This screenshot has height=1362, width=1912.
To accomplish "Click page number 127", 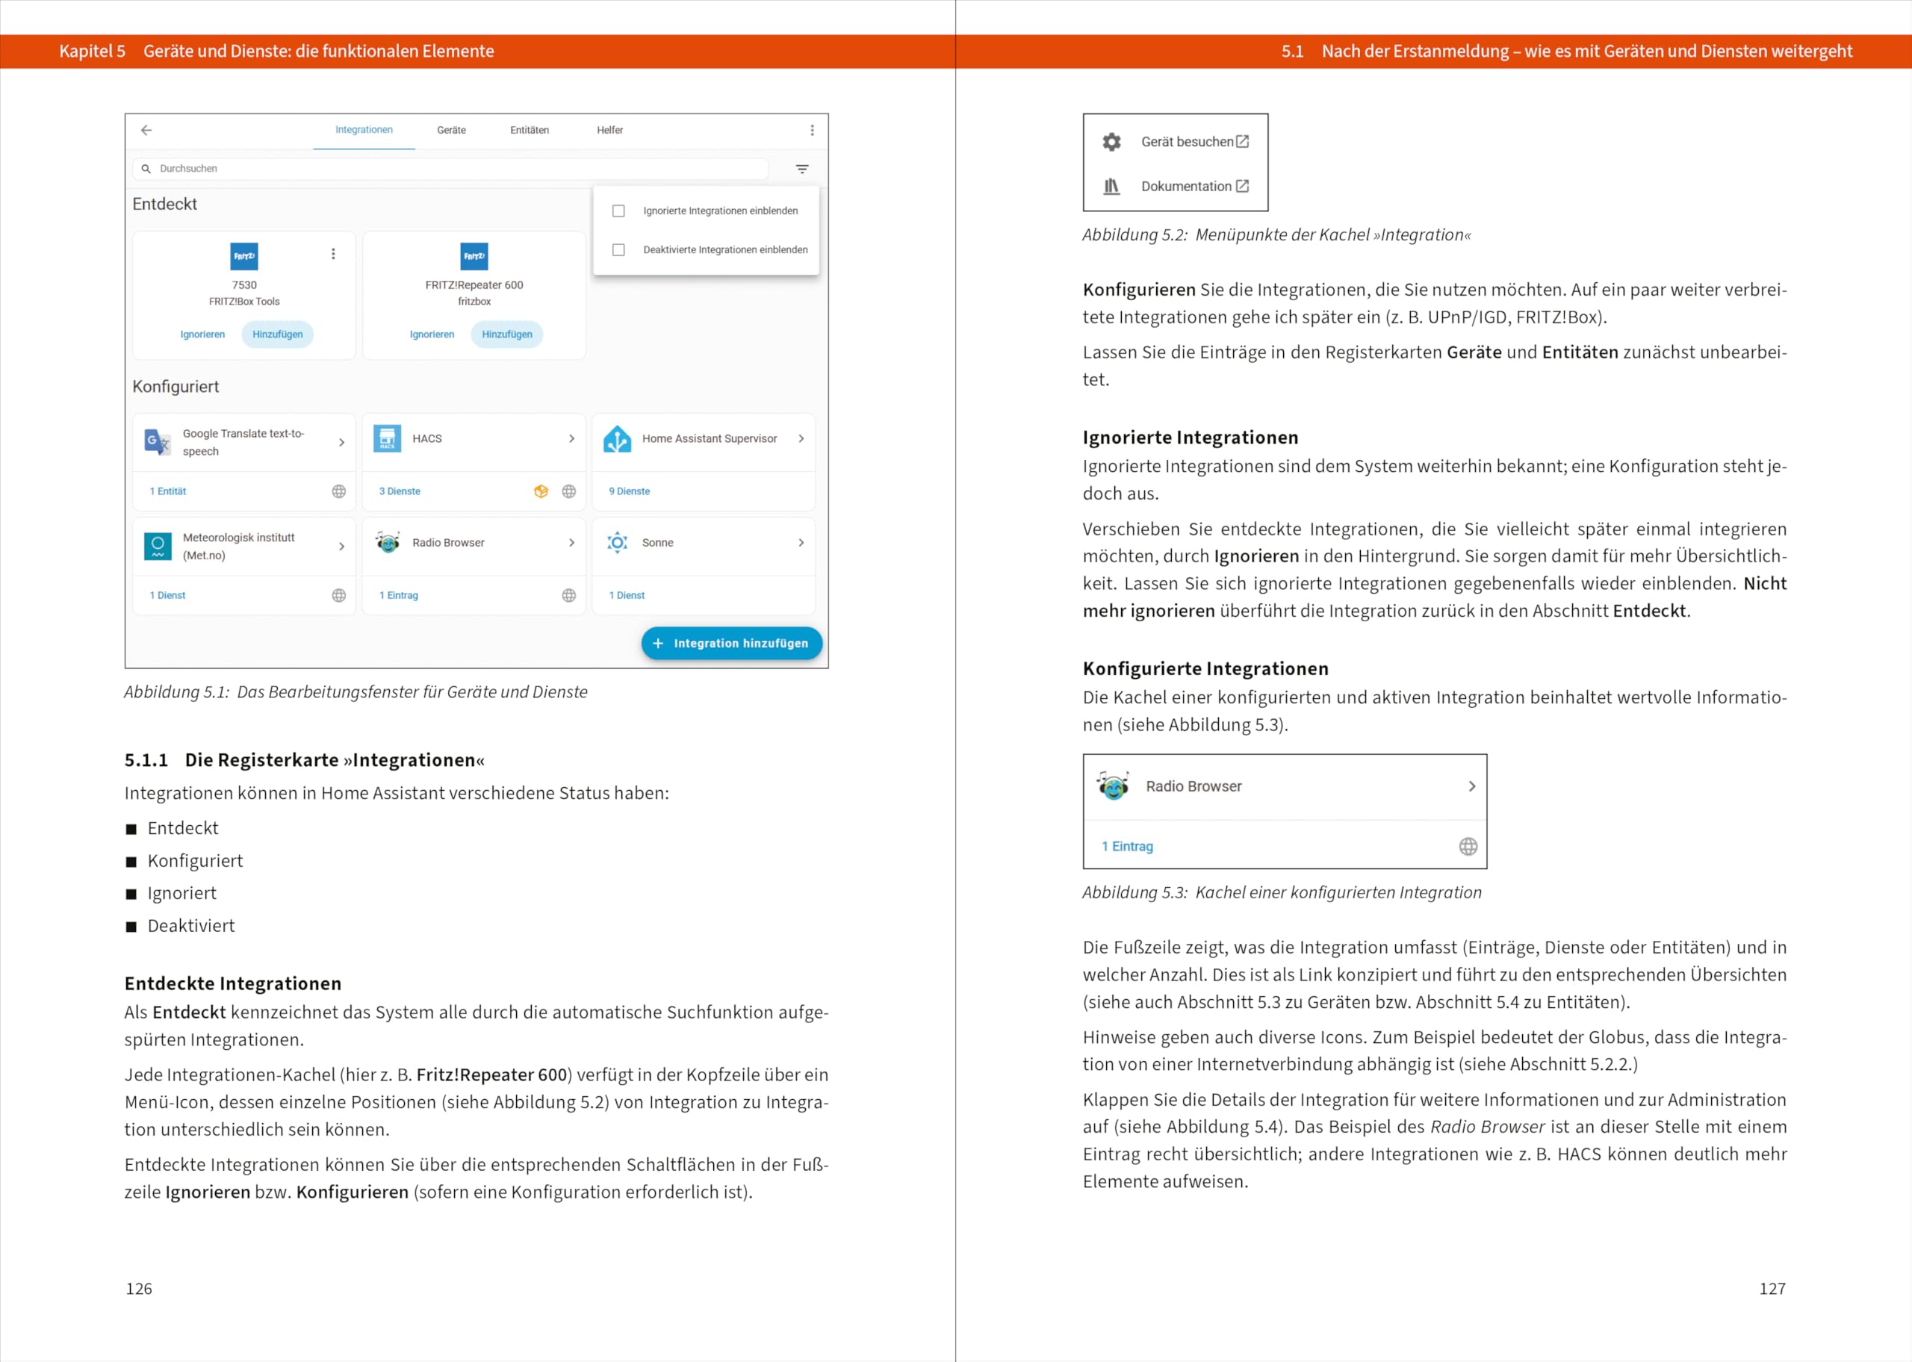I will 1772,1288.
